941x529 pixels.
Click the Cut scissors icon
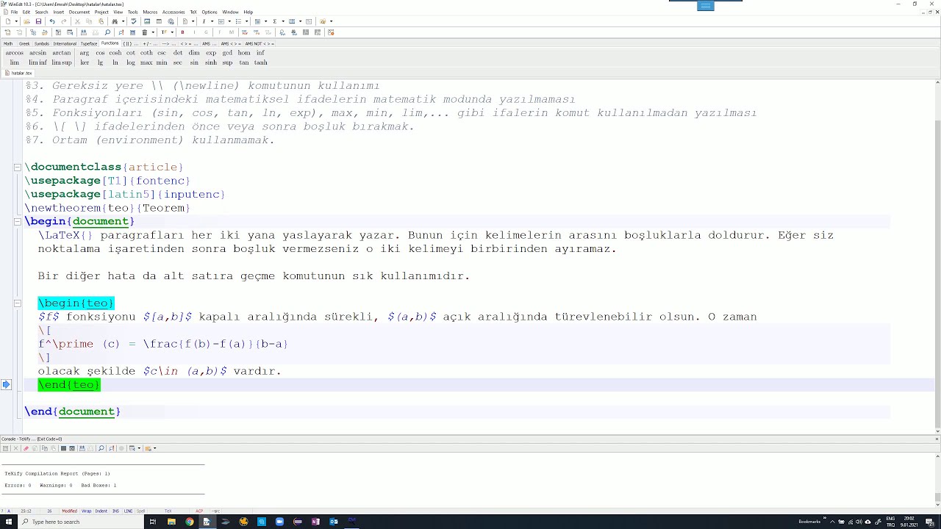(77, 21)
